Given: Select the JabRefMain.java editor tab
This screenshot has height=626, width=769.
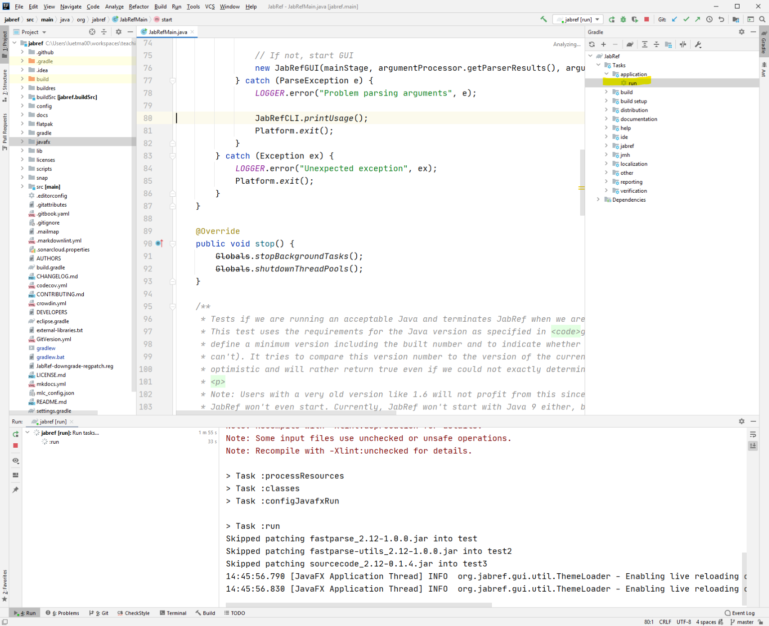Looking at the screenshot, I should click(167, 32).
